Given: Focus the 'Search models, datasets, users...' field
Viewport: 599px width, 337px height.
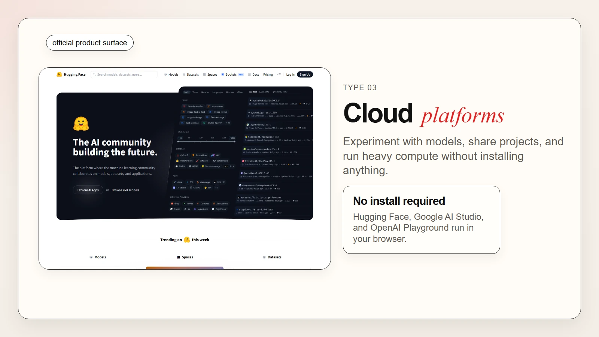Looking at the screenshot, I should tap(124, 75).
